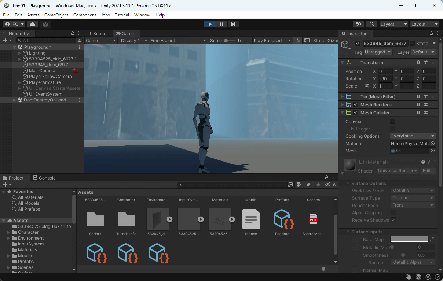Viewport: 443px width, 281px height.
Task: Open the Display 1 dropdown
Action: coord(134,40)
